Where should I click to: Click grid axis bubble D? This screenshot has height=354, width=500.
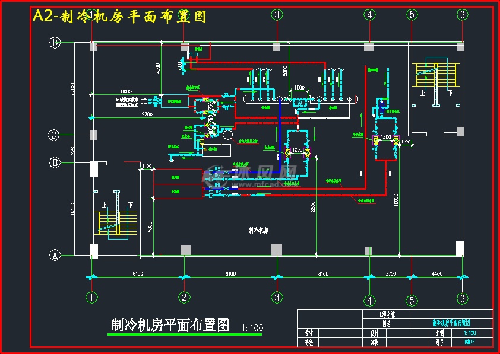tap(55, 42)
